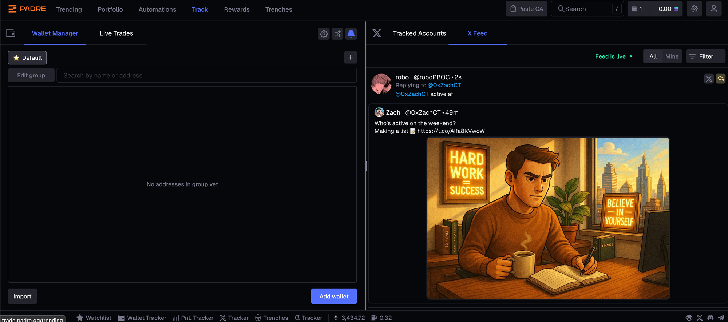The height and width of the screenshot is (322, 728).
Task: Click the 0.00 SOL balance
Action: tap(668, 9)
